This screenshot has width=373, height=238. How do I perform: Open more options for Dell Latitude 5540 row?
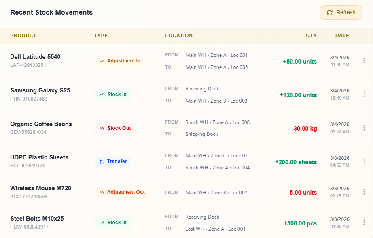coord(364,60)
